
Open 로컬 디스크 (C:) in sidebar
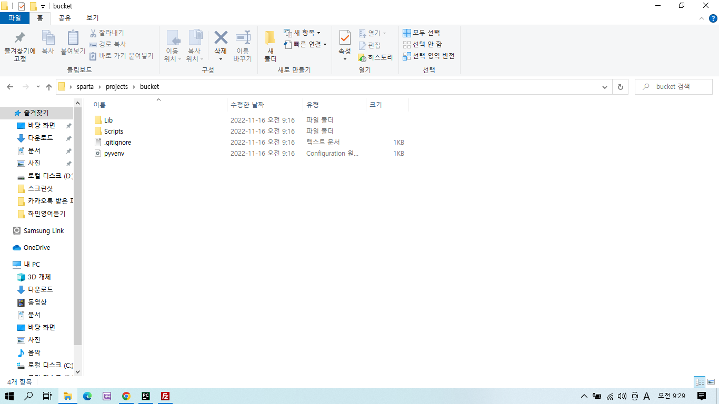45,365
